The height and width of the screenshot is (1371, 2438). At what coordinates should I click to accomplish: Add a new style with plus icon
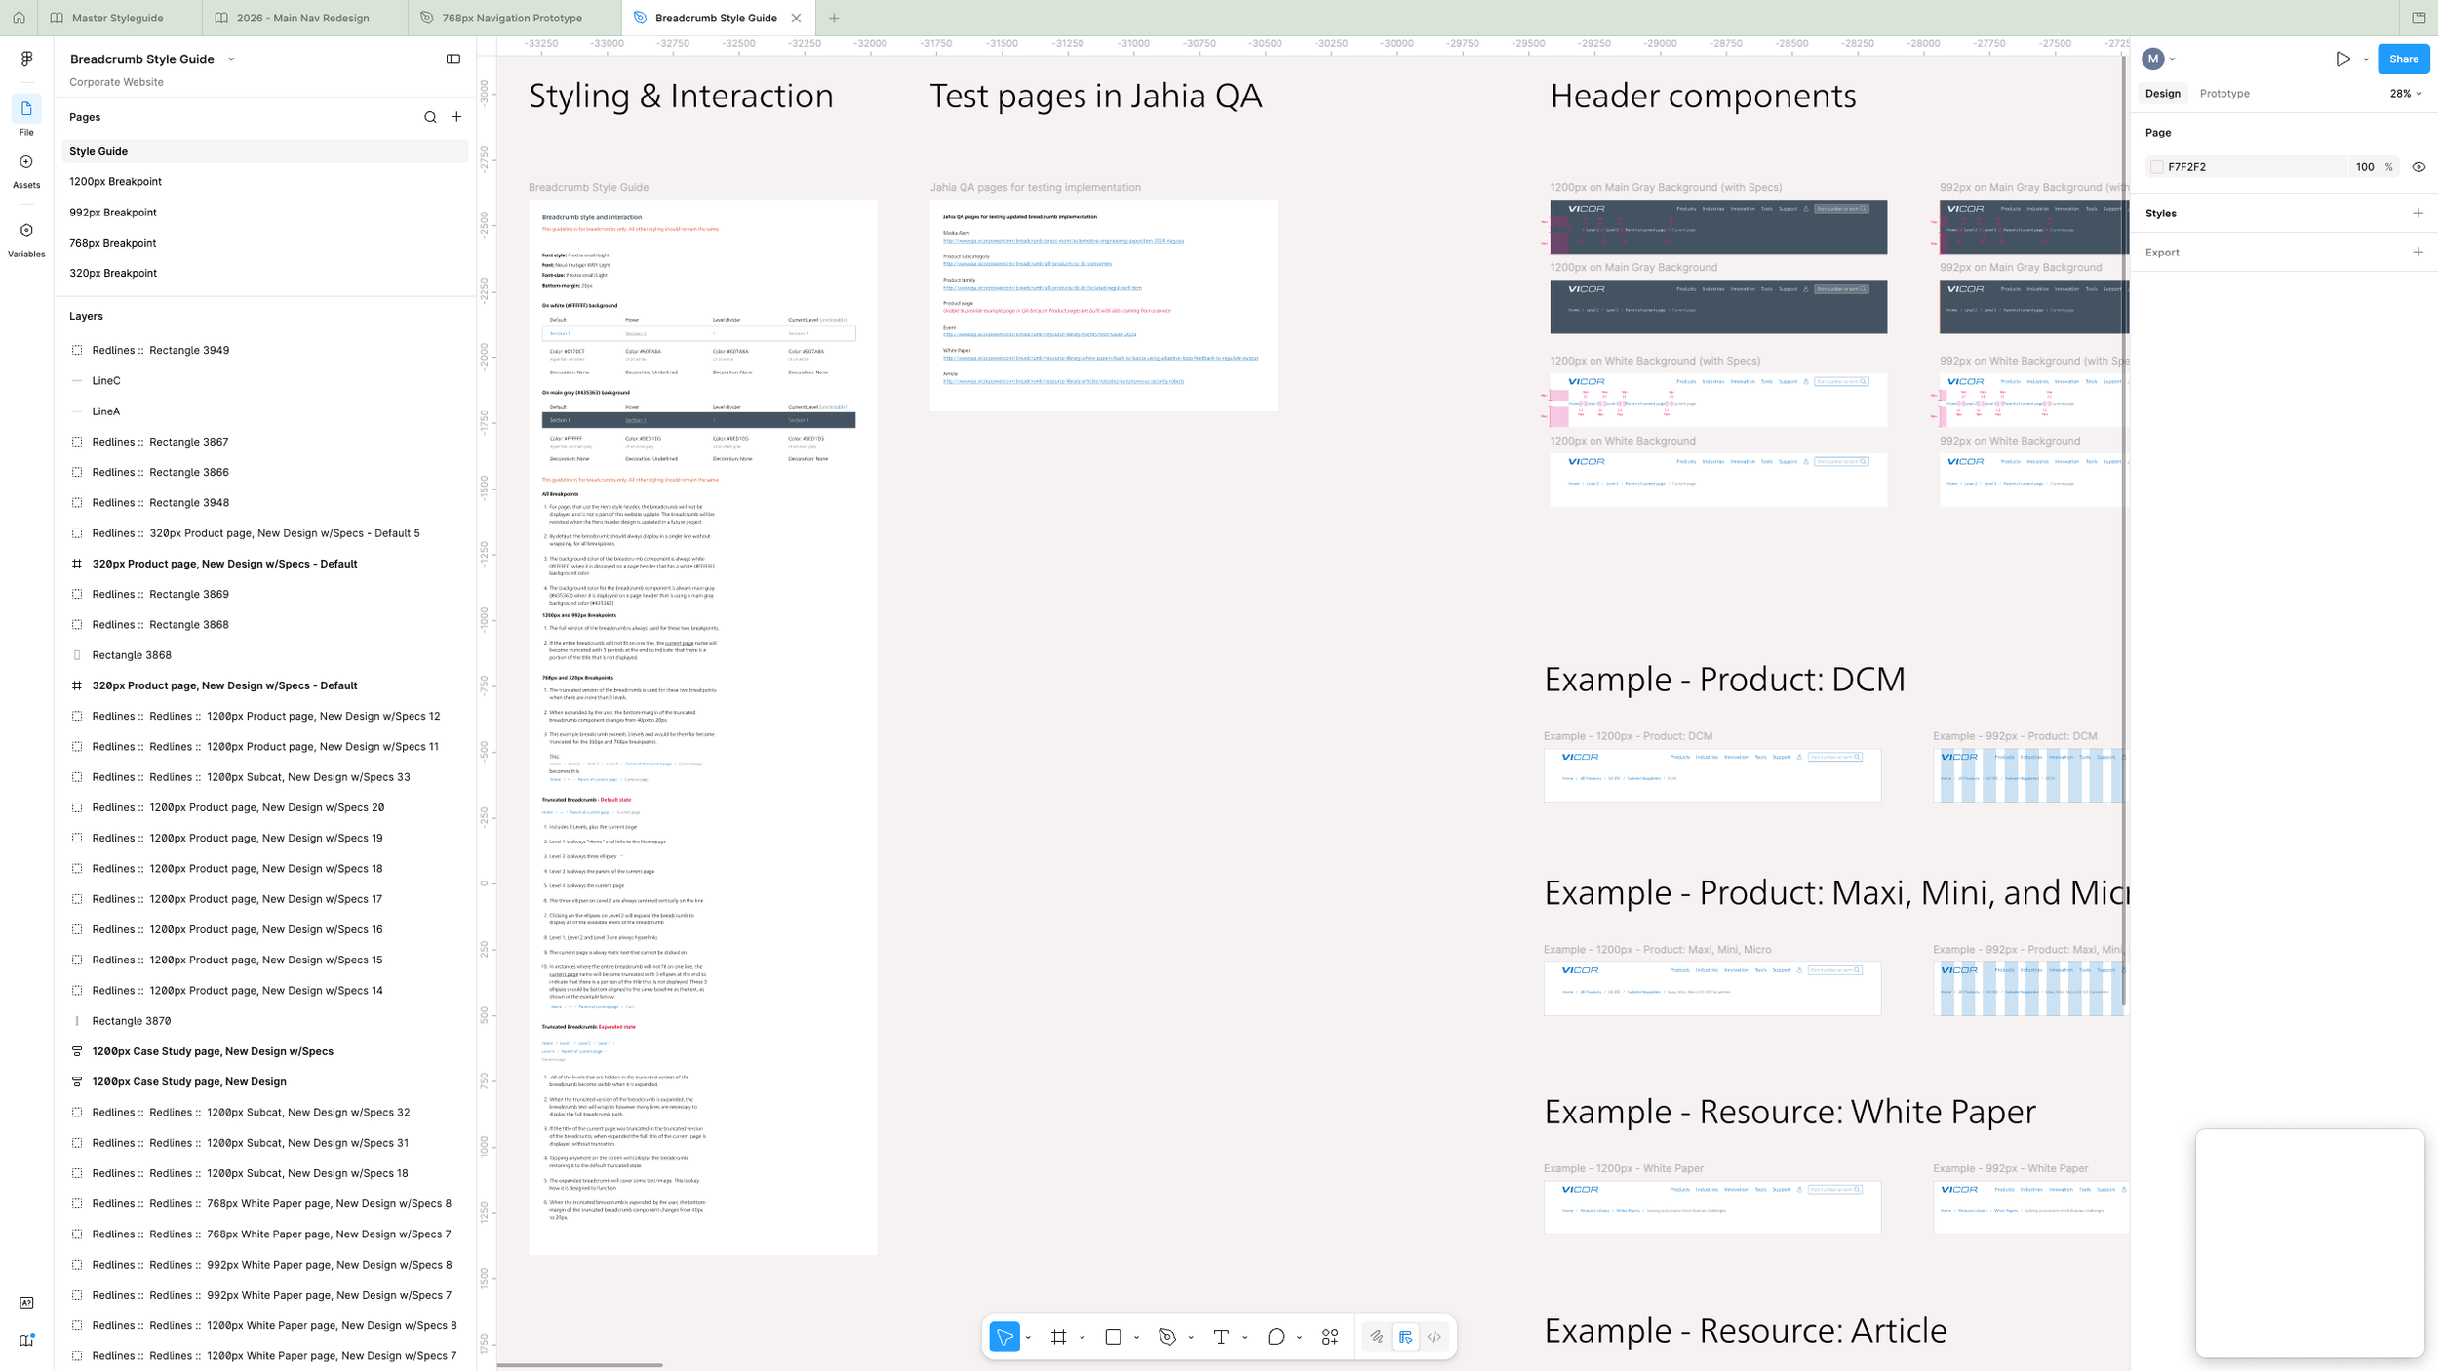pos(2418,213)
